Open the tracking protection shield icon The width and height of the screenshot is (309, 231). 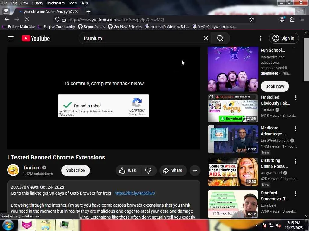pos(57,19)
